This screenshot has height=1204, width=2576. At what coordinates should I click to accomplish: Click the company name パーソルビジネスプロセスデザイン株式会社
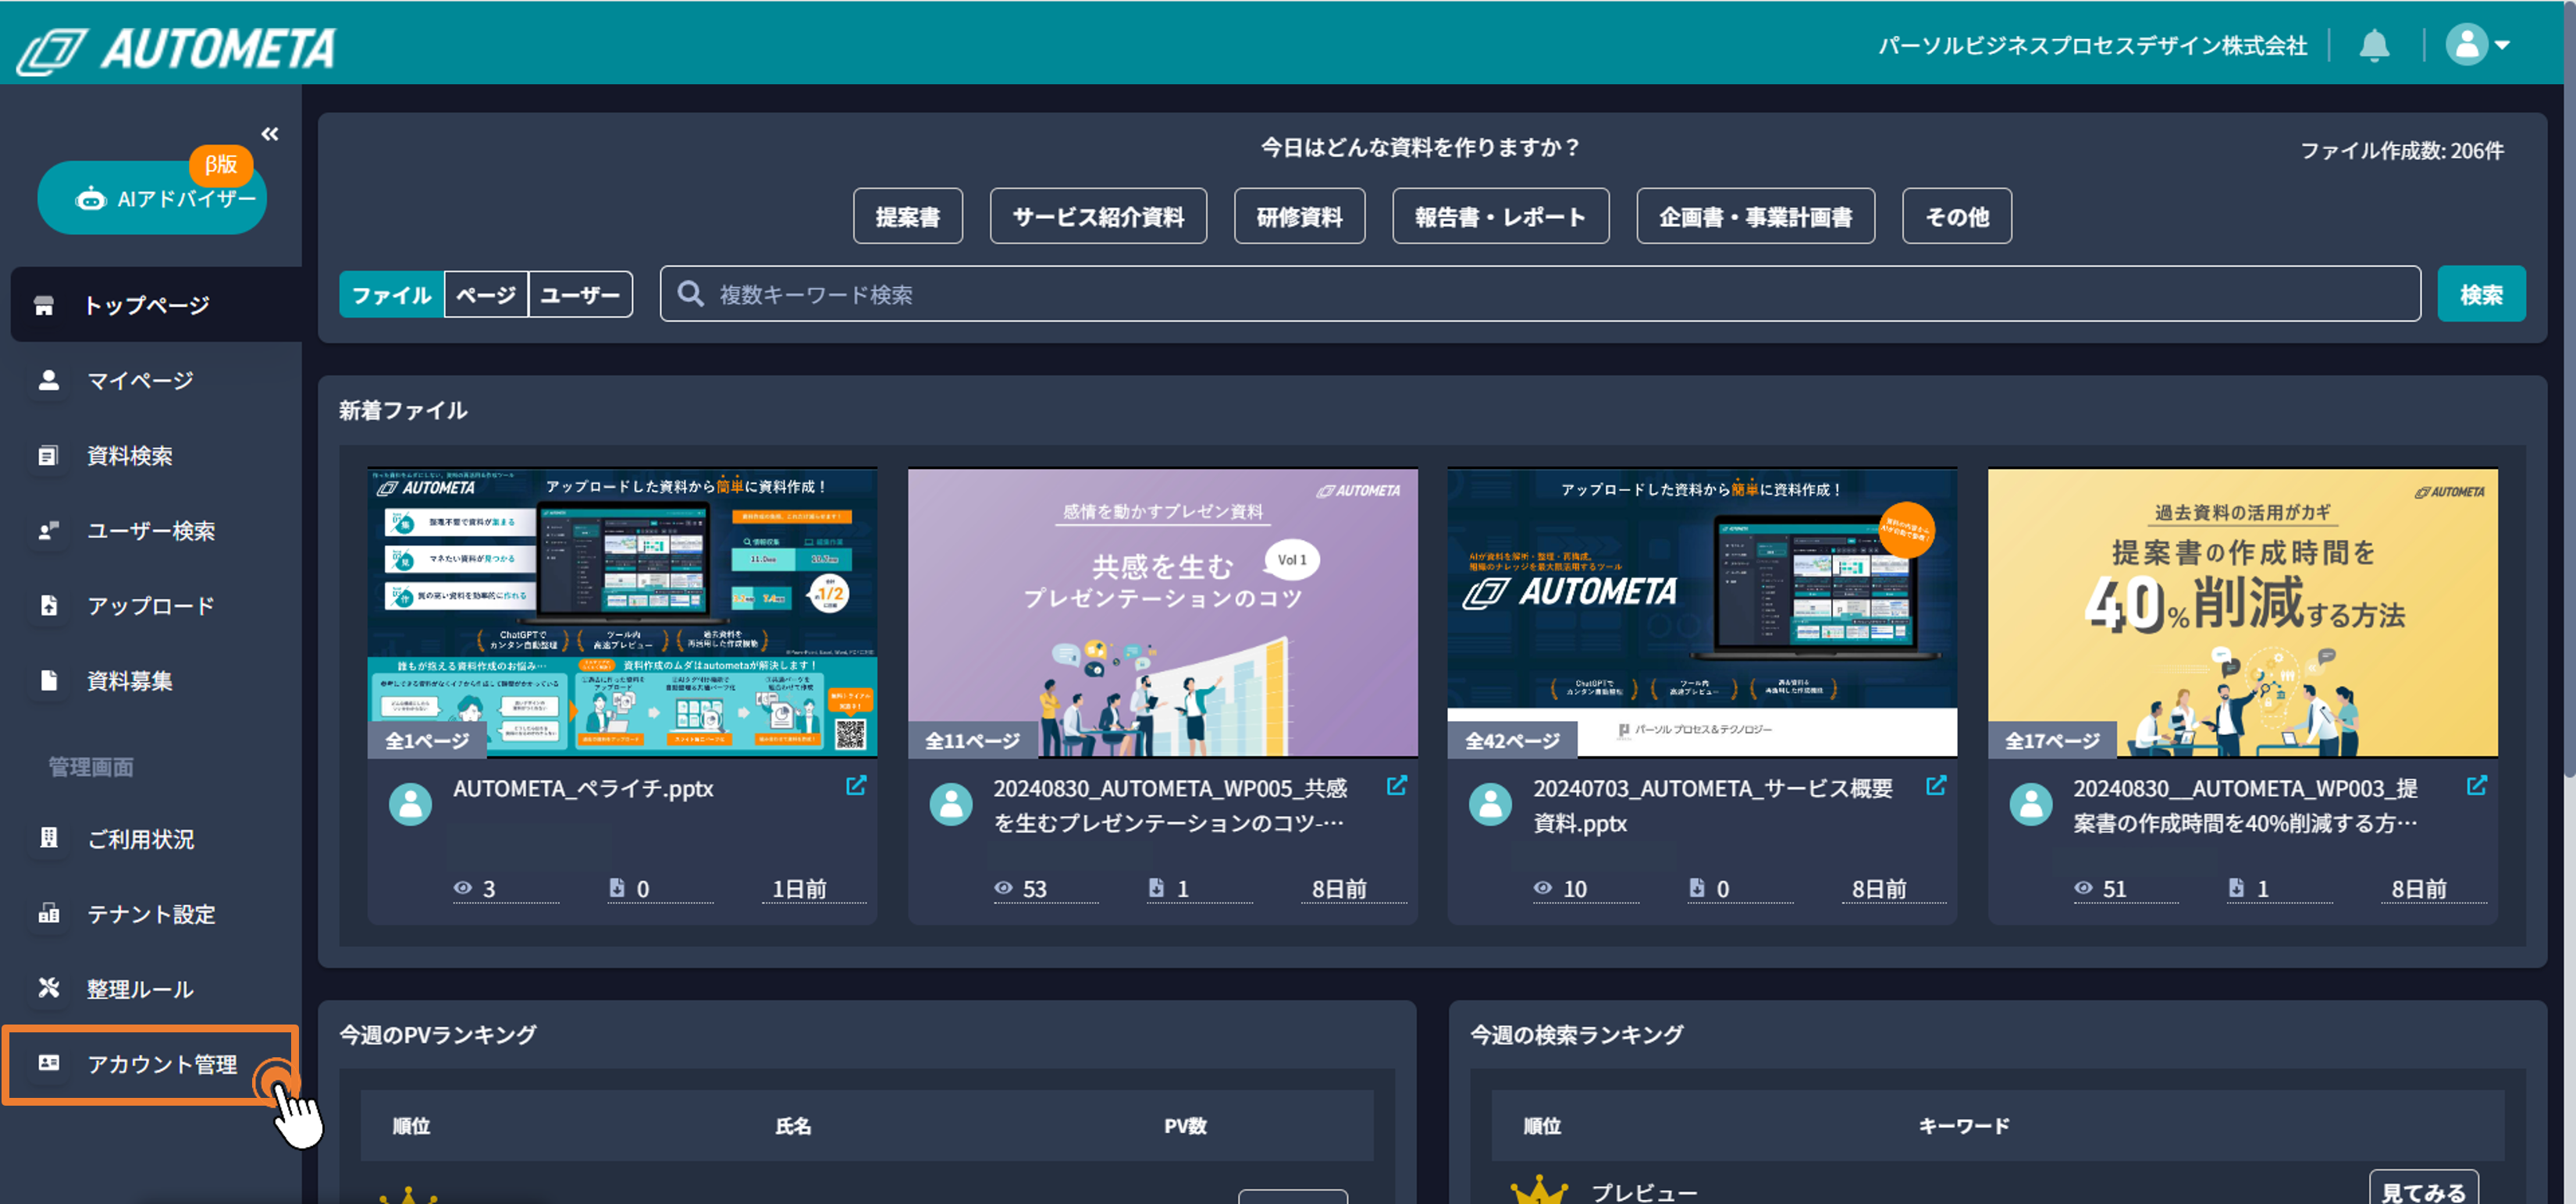tap(2093, 46)
